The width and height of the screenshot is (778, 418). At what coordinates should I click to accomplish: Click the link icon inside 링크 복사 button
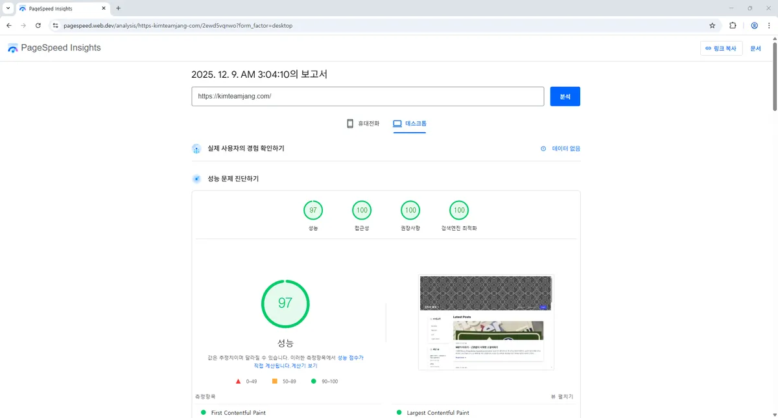(707, 48)
